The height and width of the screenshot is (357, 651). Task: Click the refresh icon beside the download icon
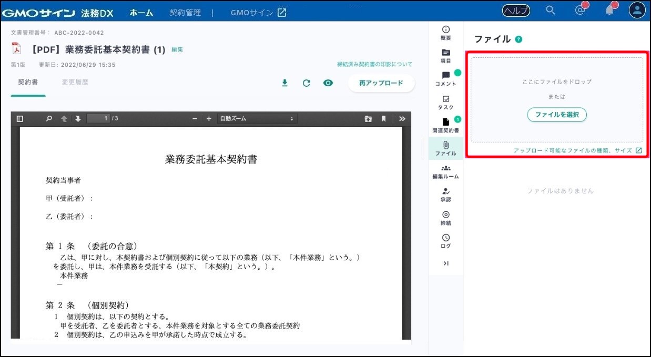pyautogui.click(x=306, y=83)
